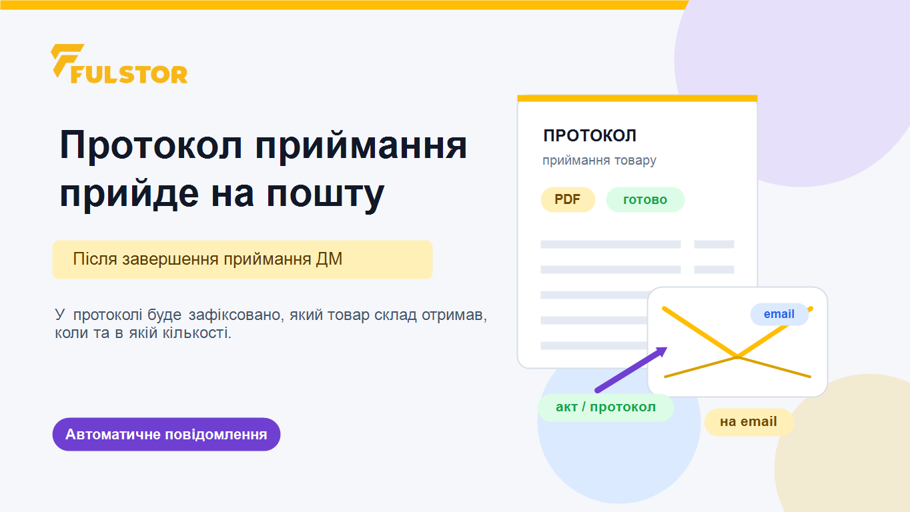Click the PDF badge on the document

[568, 200]
